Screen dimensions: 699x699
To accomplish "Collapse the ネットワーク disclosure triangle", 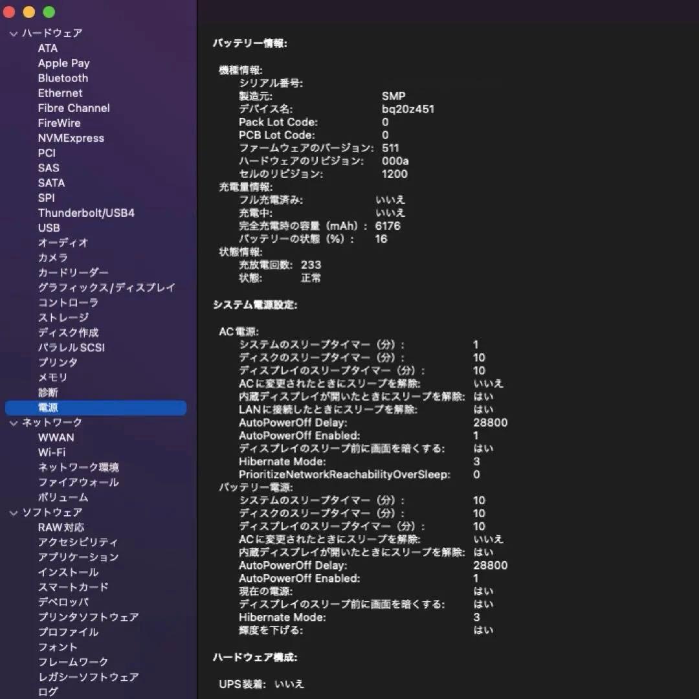I will click(13, 422).
